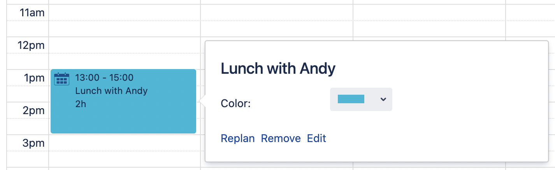555x170 pixels.
Task: Click the 3pm time label
Action: pyautogui.click(x=33, y=143)
